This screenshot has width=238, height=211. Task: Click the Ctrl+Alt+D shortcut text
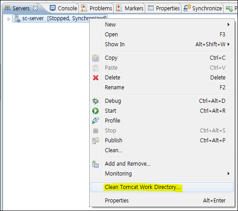point(212,101)
